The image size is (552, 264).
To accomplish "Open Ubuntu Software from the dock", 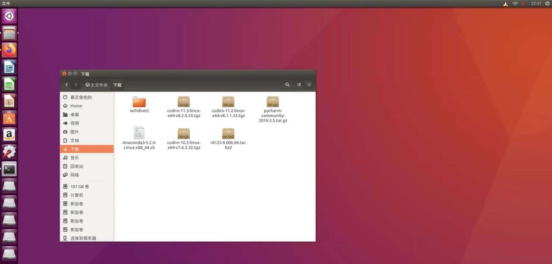I will pos(9,117).
